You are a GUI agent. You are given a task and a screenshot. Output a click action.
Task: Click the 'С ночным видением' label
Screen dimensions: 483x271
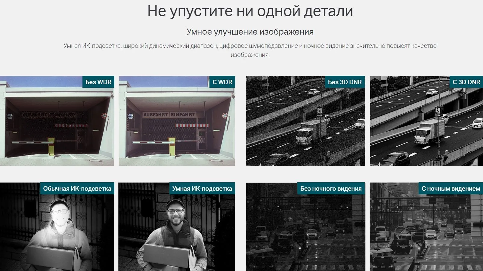click(x=450, y=189)
